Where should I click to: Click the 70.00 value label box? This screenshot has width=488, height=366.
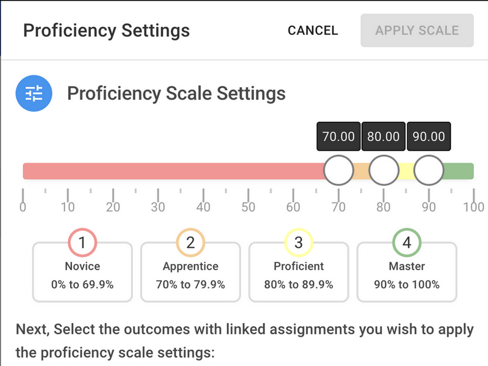pyautogui.click(x=339, y=137)
